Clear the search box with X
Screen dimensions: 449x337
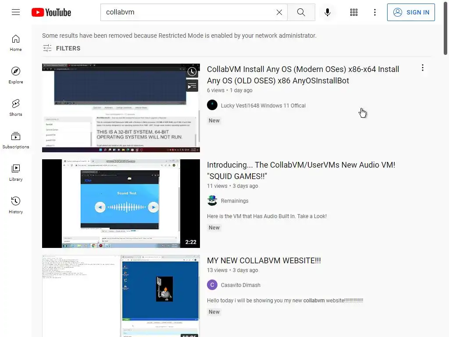279,12
